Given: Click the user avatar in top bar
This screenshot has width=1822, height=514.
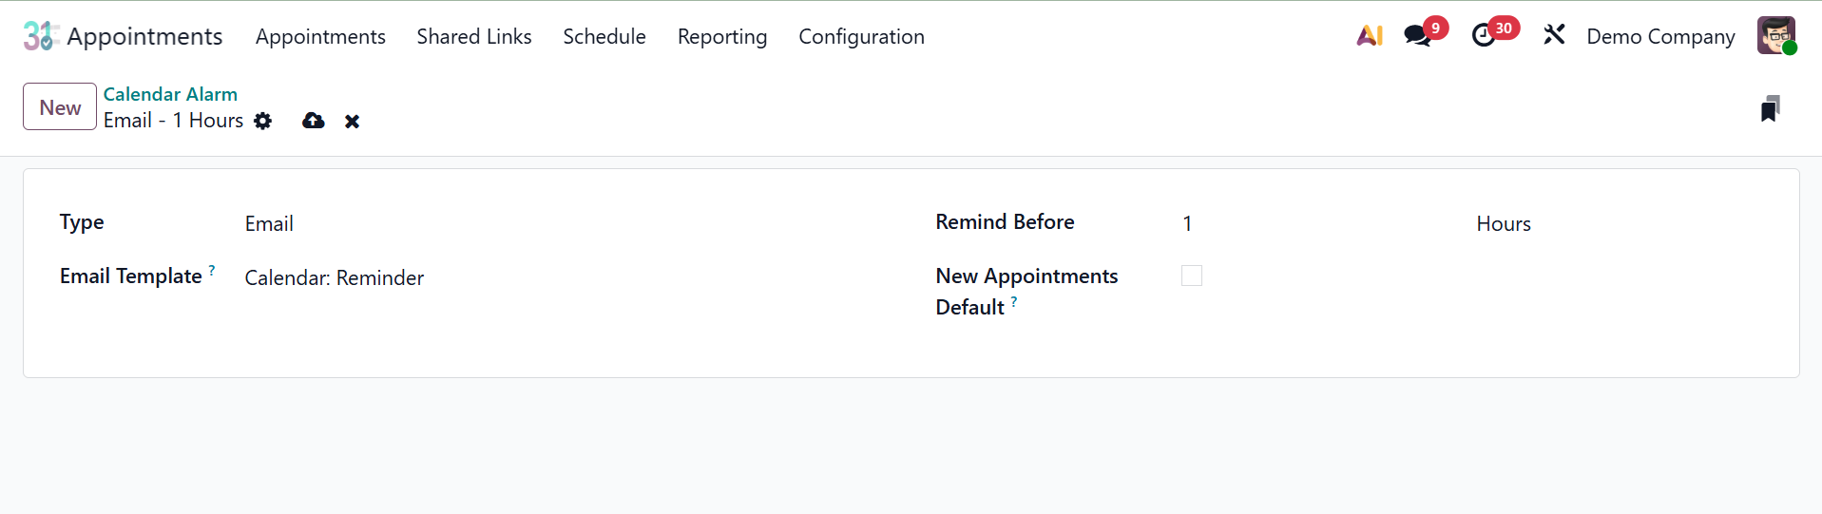Looking at the screenshot, I should click(1775, 36).
